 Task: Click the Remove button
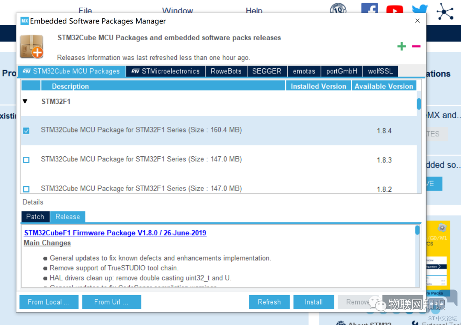358,302
